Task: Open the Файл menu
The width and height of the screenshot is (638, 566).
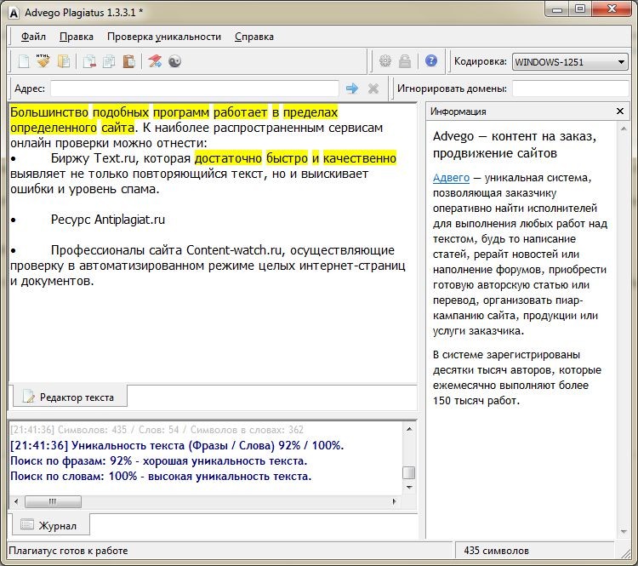Action: coord(33,37)
